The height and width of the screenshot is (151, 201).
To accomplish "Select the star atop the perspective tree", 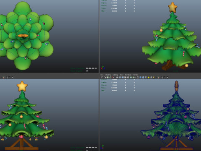I will 173,7.
